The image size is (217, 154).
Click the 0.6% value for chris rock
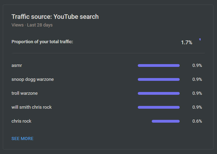197,121
